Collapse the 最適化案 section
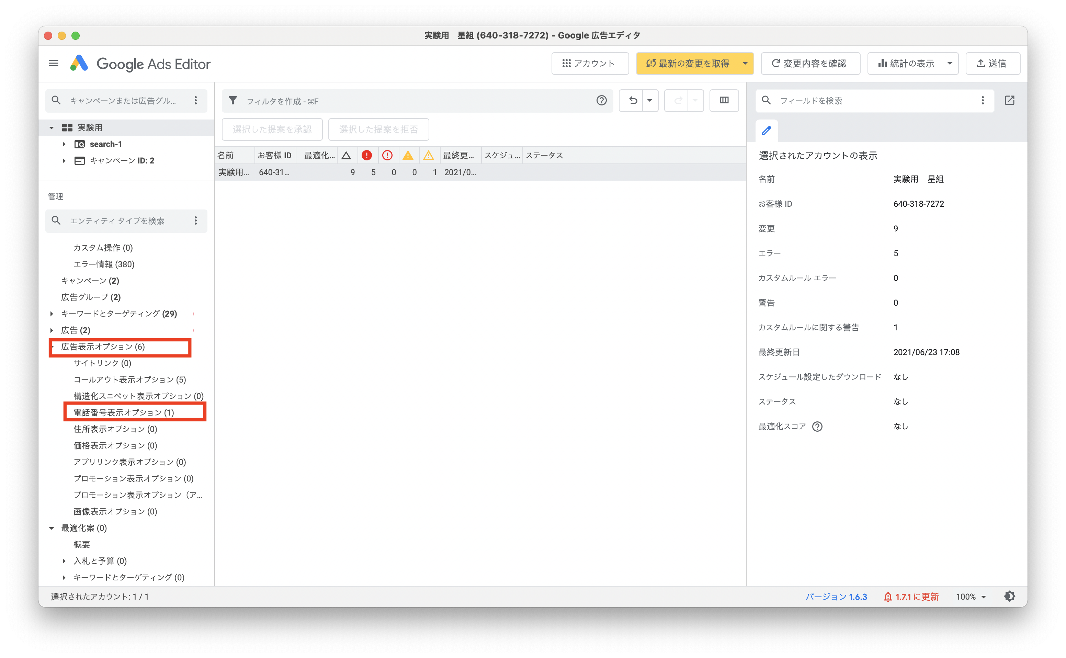Image resolution: width=1066 pixels, height=658 pixels. pos(52,528)
